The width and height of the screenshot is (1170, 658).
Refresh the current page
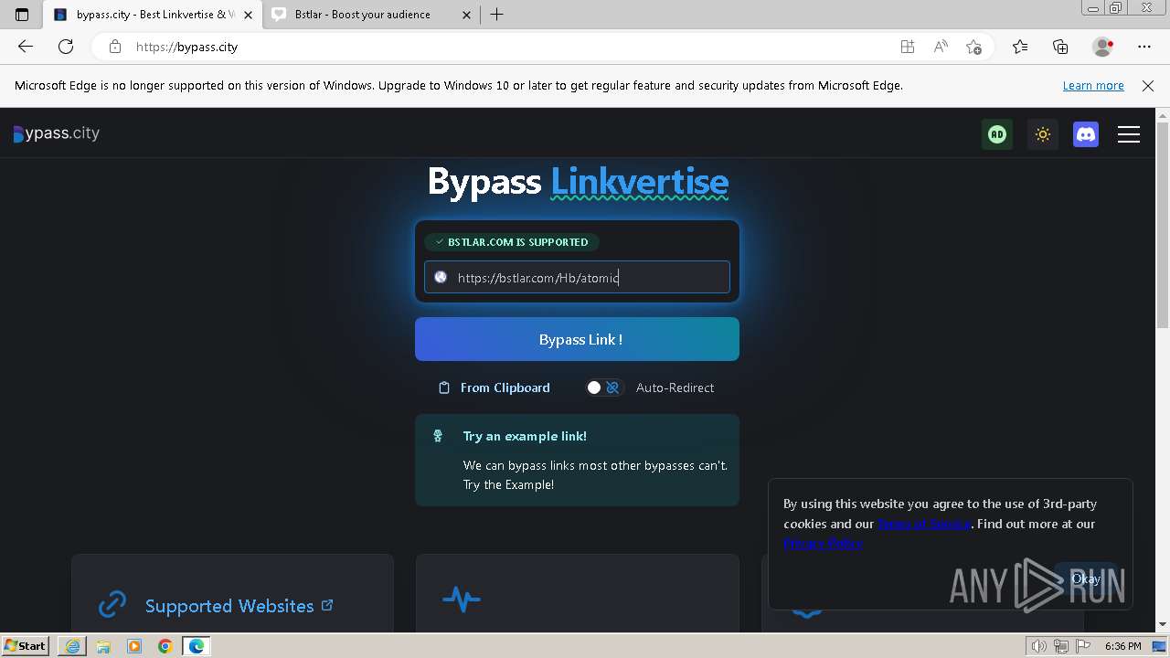(66, 47)
